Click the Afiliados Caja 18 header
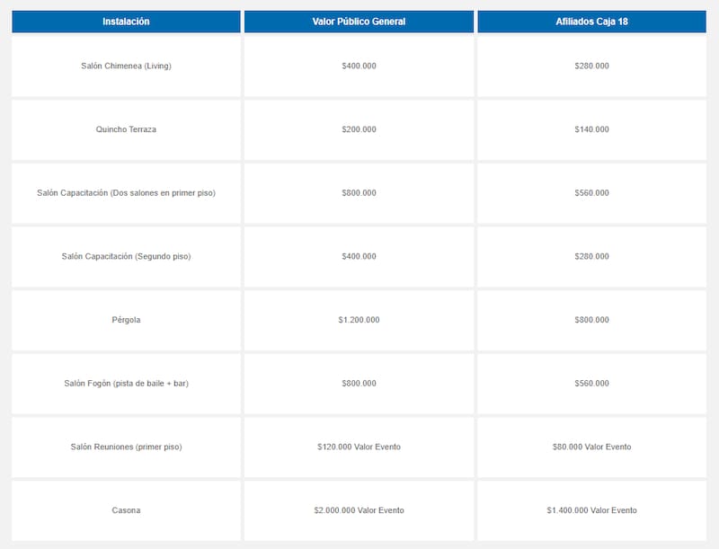719x549 pixels. (x=591, y=22)
